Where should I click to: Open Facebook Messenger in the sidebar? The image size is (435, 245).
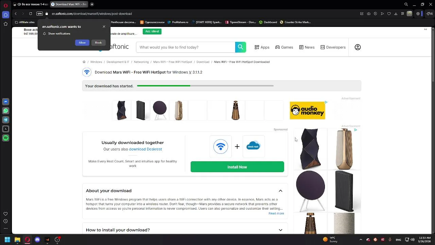[5, 101]
